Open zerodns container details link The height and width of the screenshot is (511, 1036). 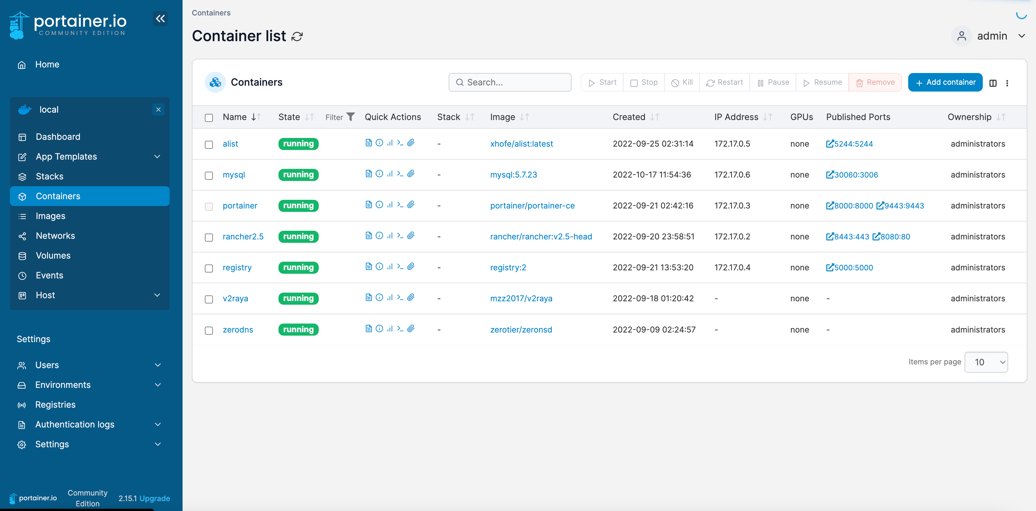pos(238,330)
